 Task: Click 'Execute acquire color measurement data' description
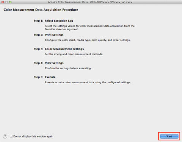(88, 82)
